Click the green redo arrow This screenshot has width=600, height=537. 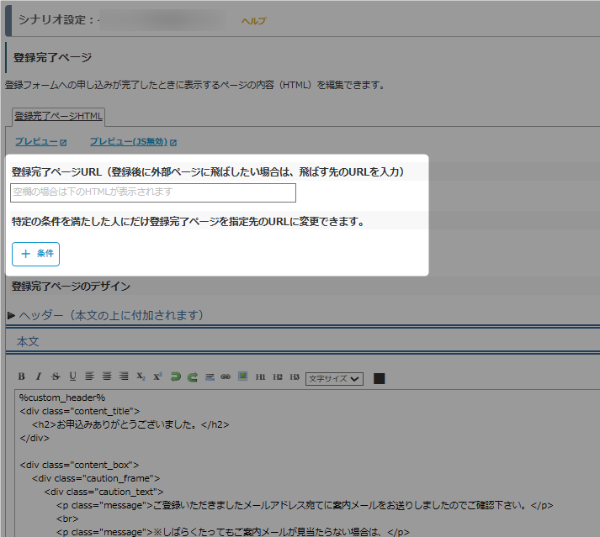point(193,377)
